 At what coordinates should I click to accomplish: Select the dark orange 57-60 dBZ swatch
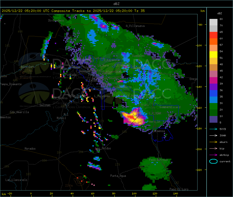(213, 42)
